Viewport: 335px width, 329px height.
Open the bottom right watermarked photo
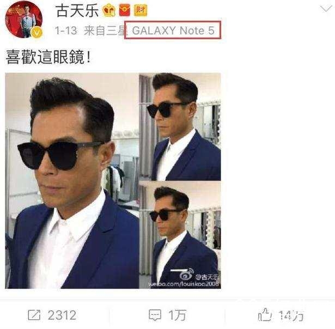point(180,235)
